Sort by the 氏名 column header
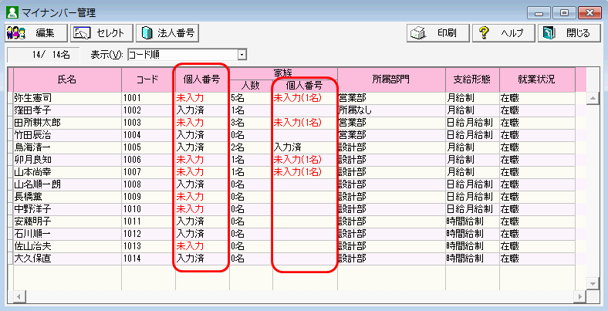This screenshot has width=608, height=311. (67, 79)
